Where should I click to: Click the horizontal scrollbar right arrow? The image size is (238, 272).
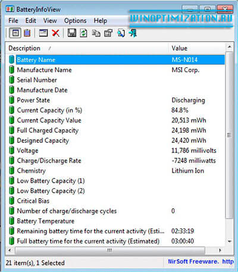pyautogui.click(x=220, y=250)
